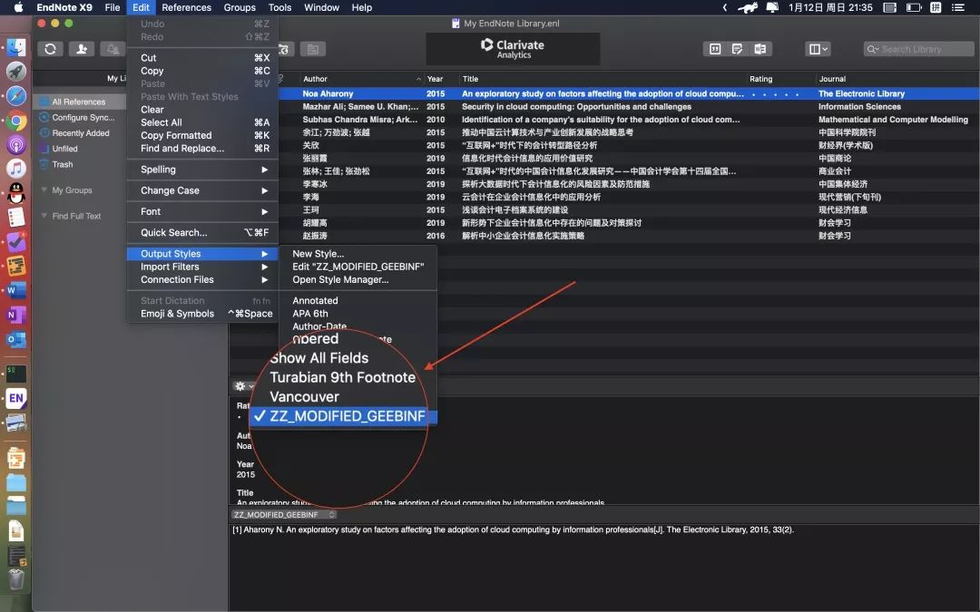This screenshot has width=980, height=612.
Task: Select All References in sidebar
Action: coord(79,102)
